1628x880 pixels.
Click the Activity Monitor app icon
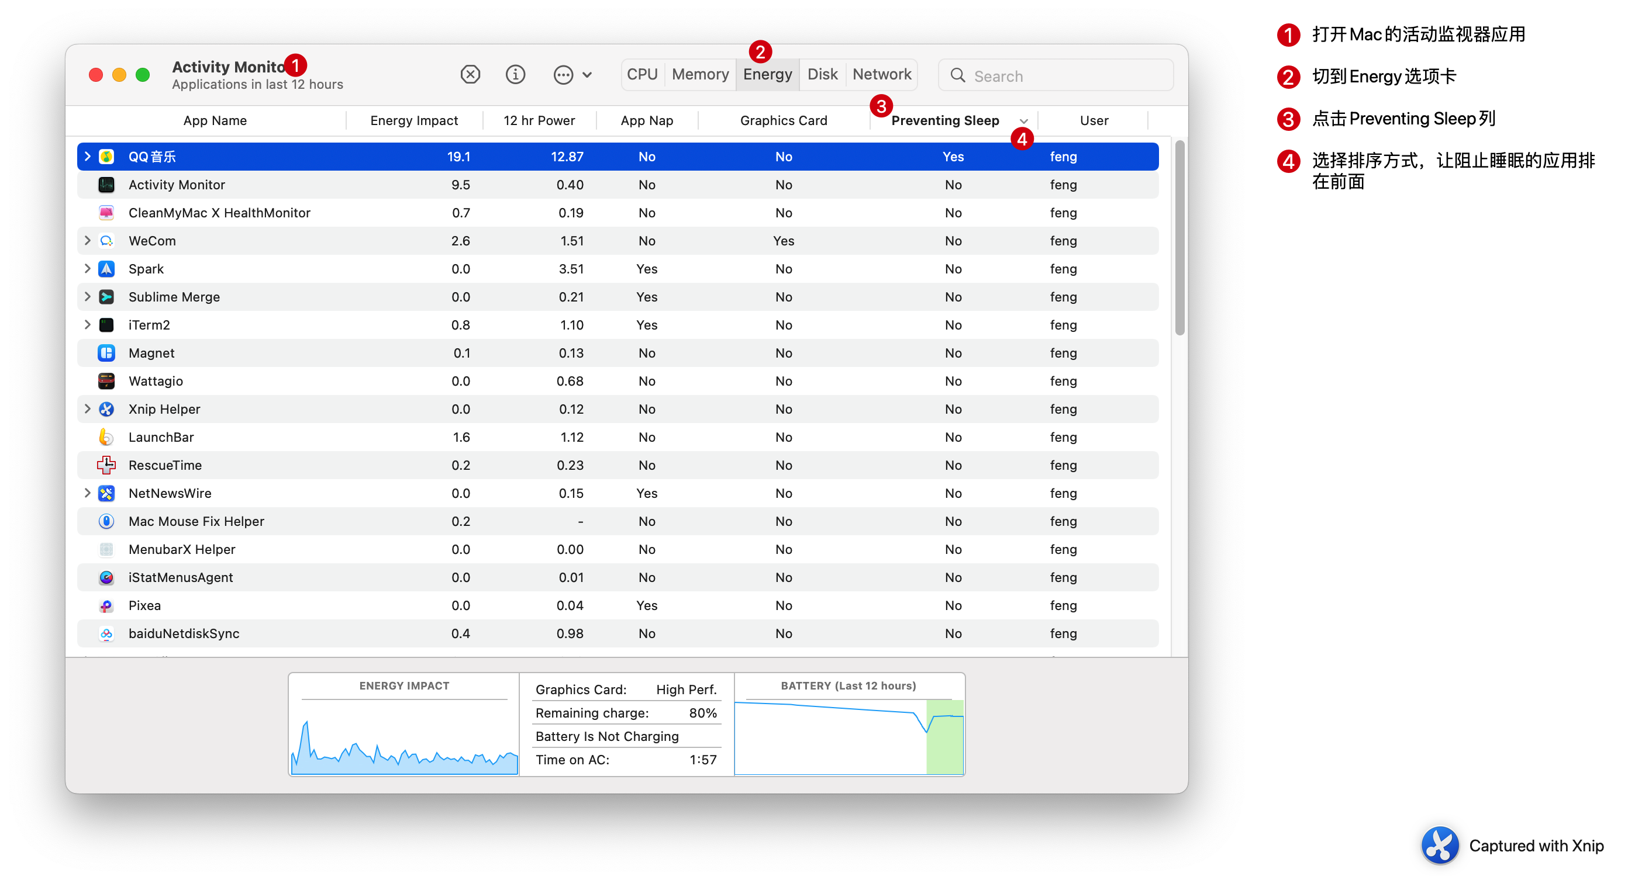[x=106, y=185]
